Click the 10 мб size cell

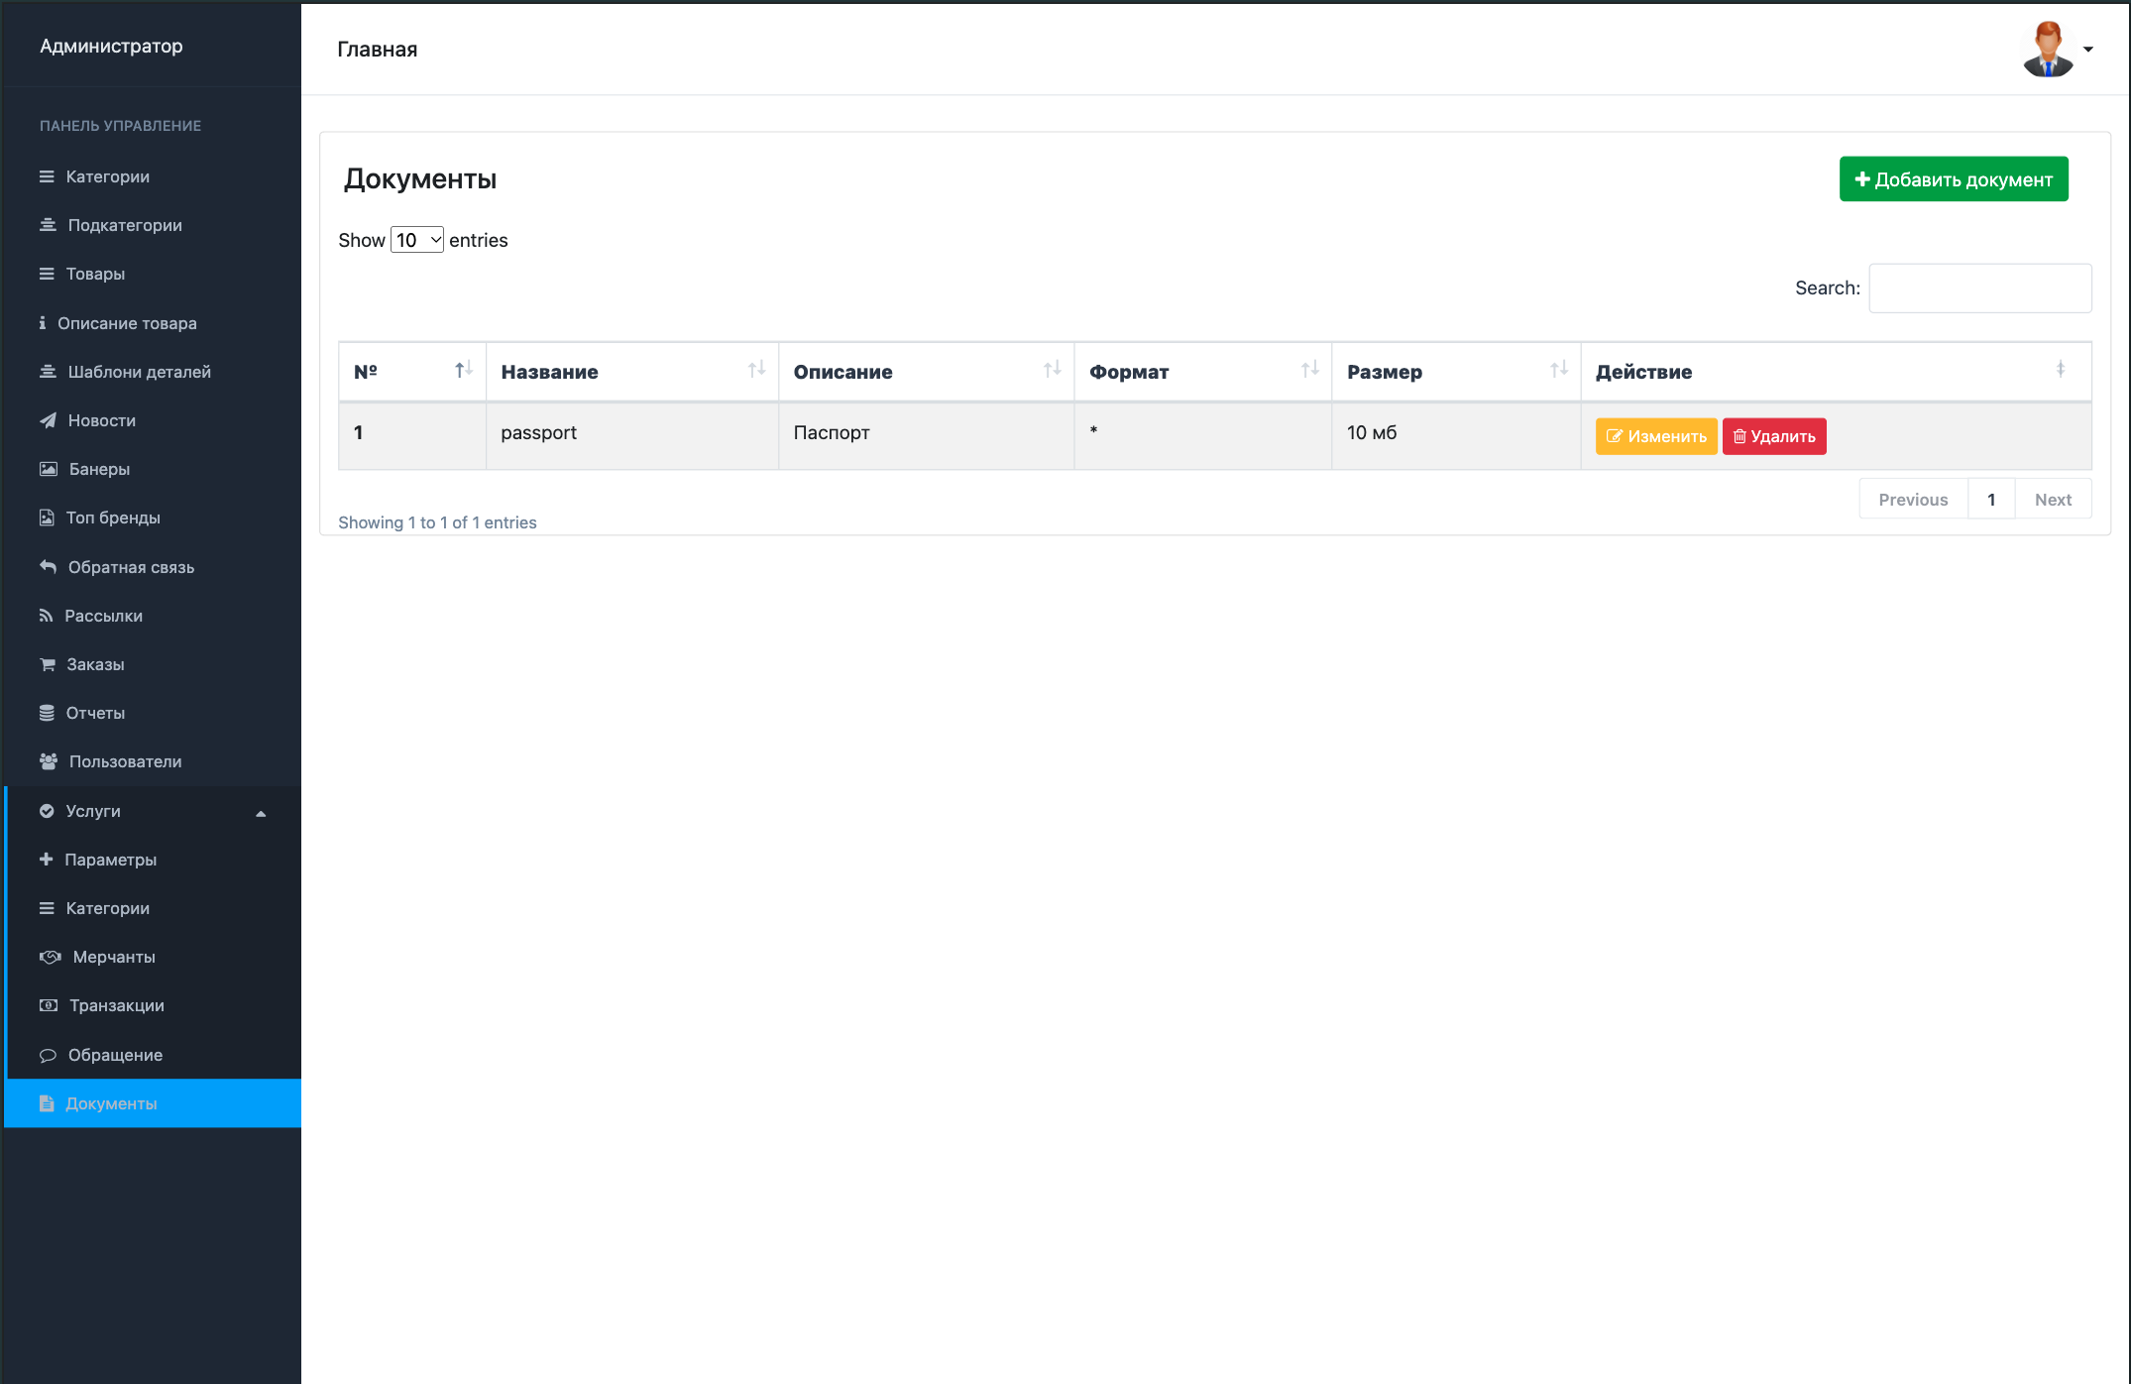1455,435
